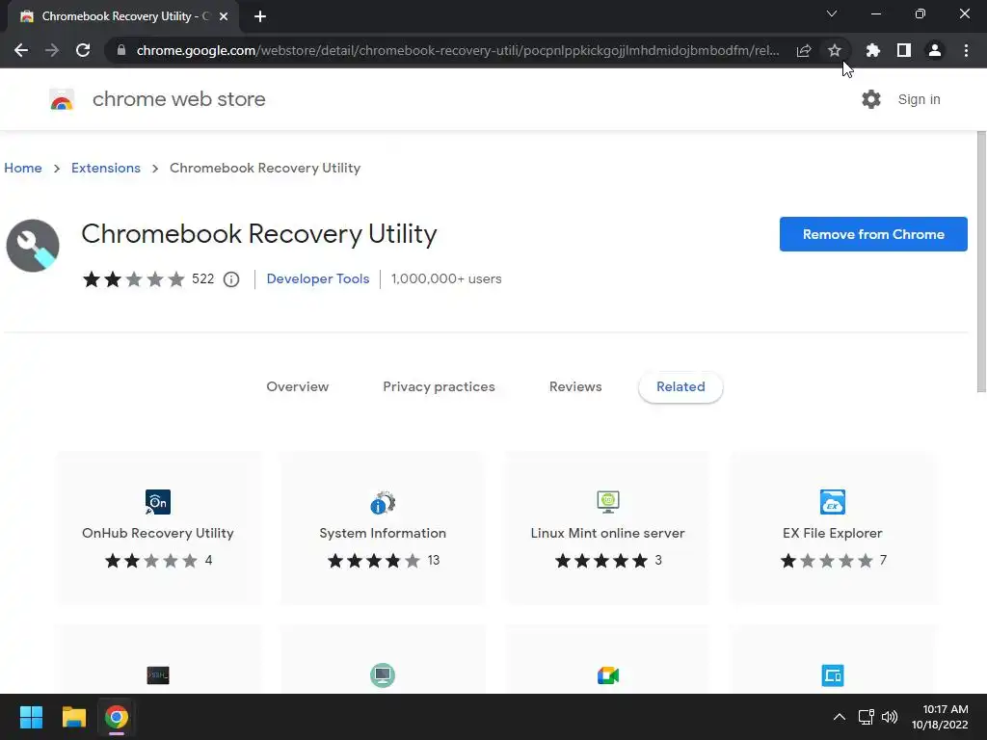Go to the Home breadcrumb
Screen dimensions: 987x740
tap(23, 168)
